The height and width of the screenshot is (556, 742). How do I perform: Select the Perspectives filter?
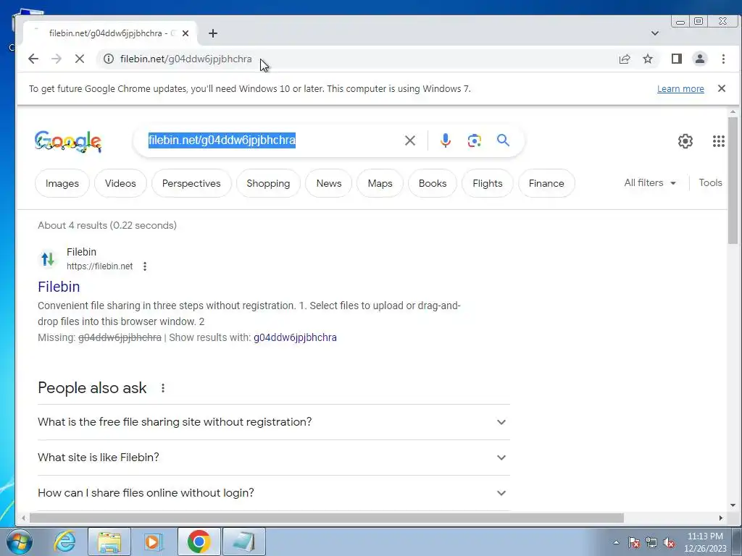pyautogui.click(x=191, y=183)
